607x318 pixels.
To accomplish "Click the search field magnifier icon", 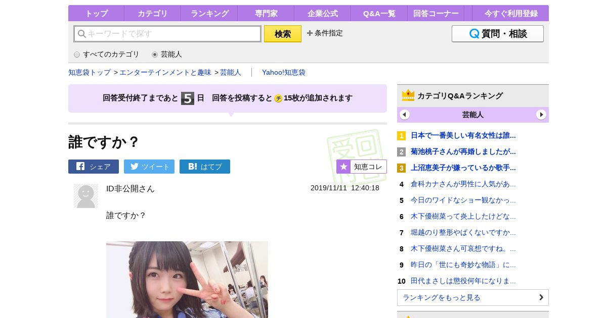I will 81,34.
